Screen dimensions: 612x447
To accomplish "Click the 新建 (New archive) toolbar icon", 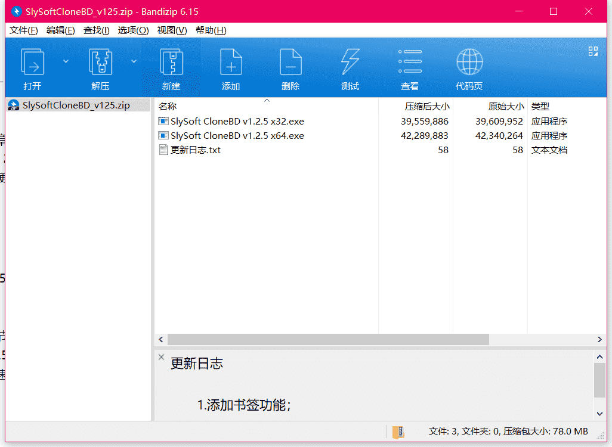I will [171, 61].
